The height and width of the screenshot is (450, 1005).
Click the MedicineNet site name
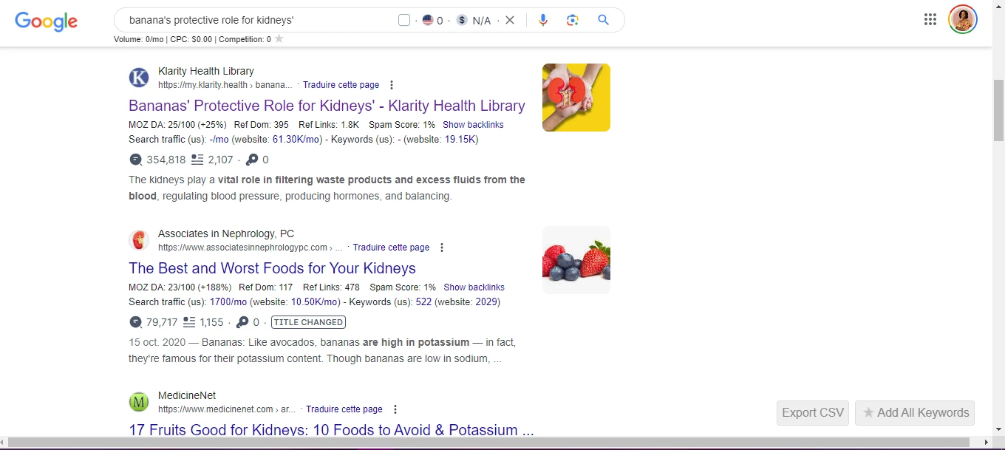[187, 395]
